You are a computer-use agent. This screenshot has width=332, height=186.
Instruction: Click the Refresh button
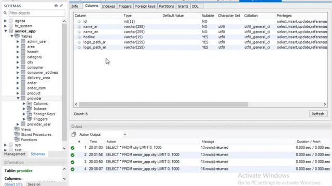[318, 114]
